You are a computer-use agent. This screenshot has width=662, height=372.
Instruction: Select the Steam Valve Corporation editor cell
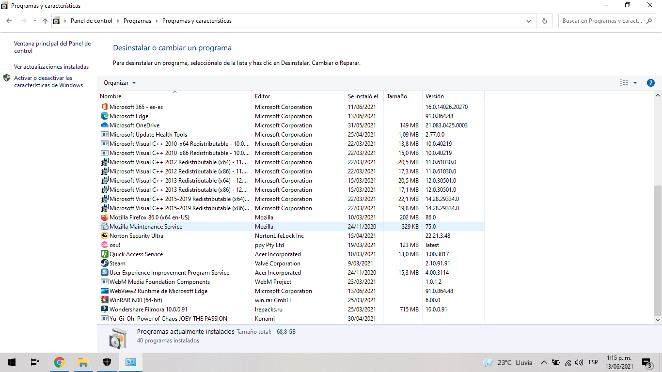click(x=278, y=263)
